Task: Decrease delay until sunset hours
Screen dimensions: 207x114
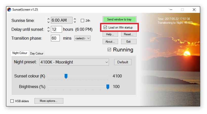Action: pyautogui.click(x=48, y=31)
